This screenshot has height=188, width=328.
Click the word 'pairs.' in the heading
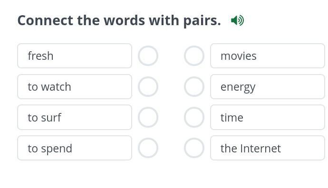pyautogui.click(x=202, y=21)
